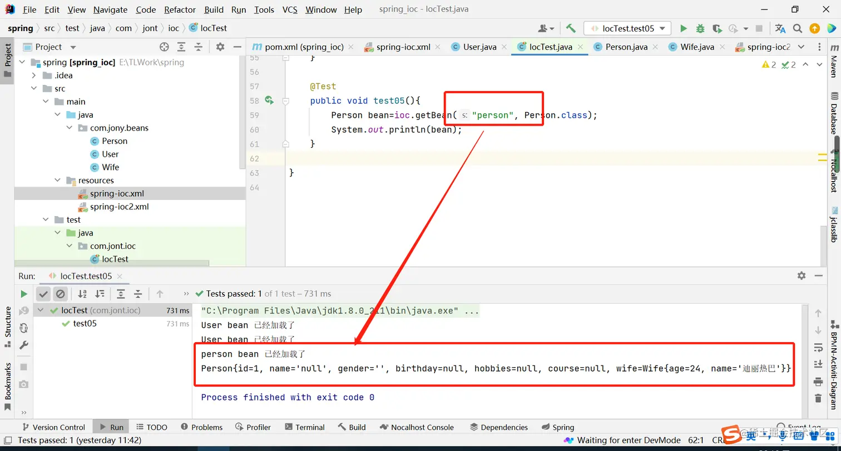Click Rerun Failed Tests icon

coord(24,311)
